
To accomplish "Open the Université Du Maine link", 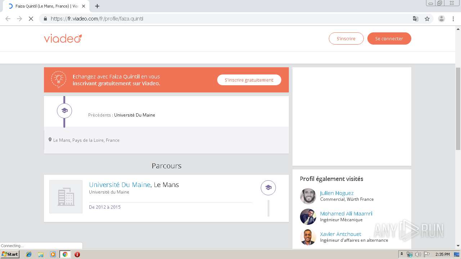I will coord(120,185).
